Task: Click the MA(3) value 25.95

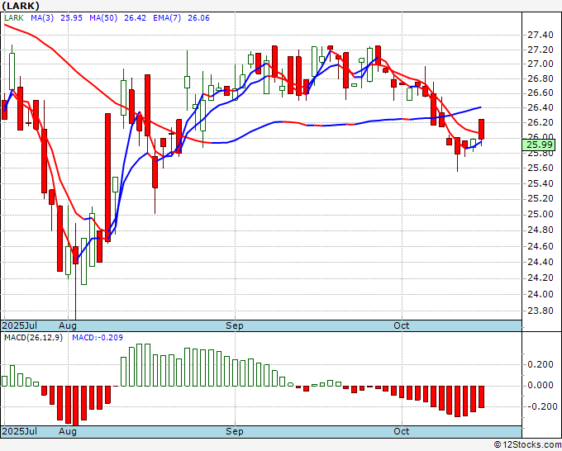Action: tap(71, 18)
